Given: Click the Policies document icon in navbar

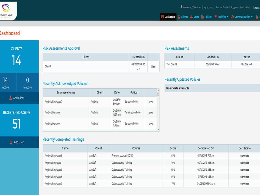Looking at the screenshot, I should (x=203, y=17).
